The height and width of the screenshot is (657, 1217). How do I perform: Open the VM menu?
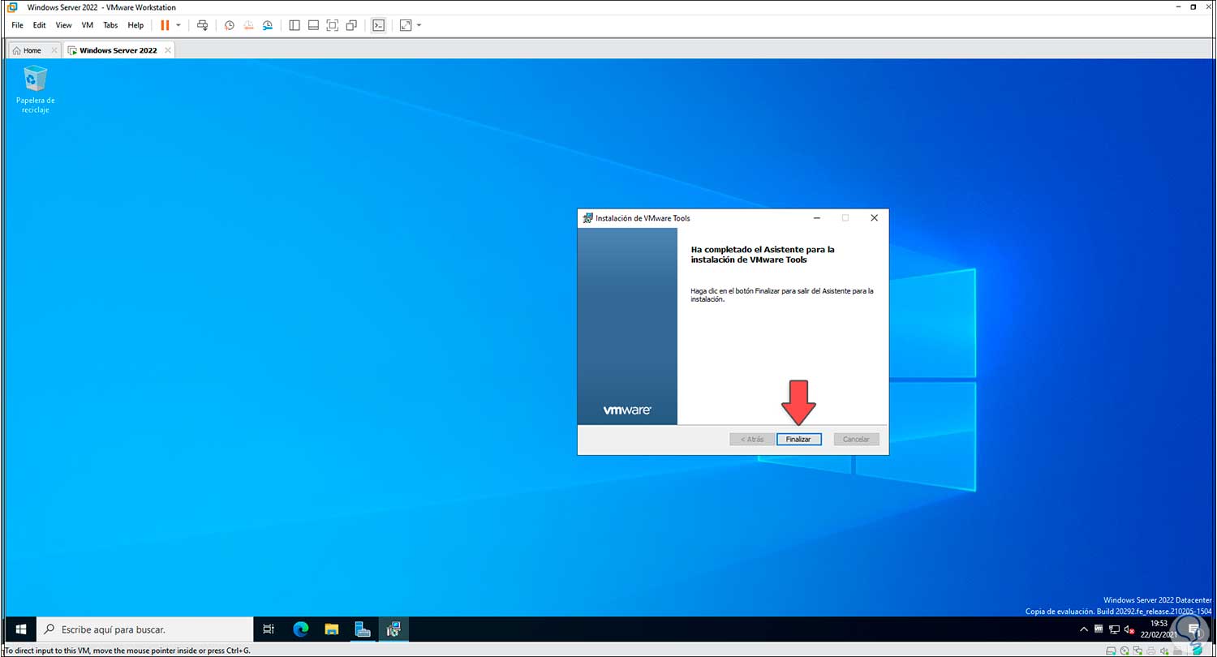(88, 25)
